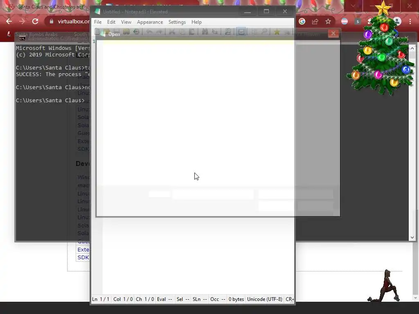Click the 'Ln 1 / 1' status bar field
Viewport: 419px width, 314px height.
pyautogui.click(x=101, y=299)
